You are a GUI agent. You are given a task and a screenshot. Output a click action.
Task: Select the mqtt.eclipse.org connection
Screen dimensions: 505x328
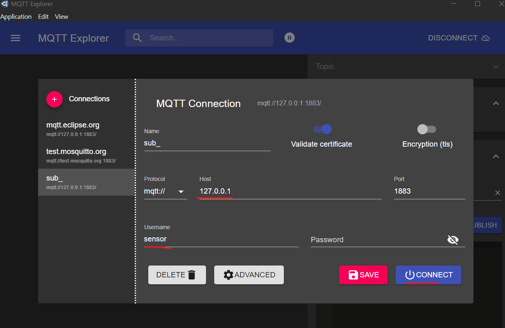[x=86, y=129]
